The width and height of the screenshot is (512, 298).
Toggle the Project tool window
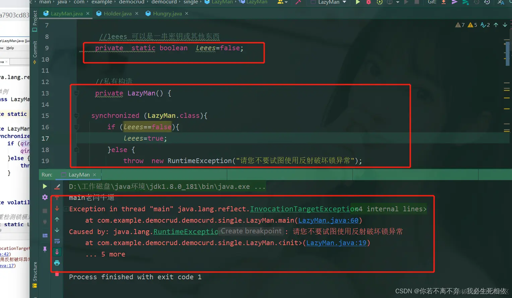[35, 21]
